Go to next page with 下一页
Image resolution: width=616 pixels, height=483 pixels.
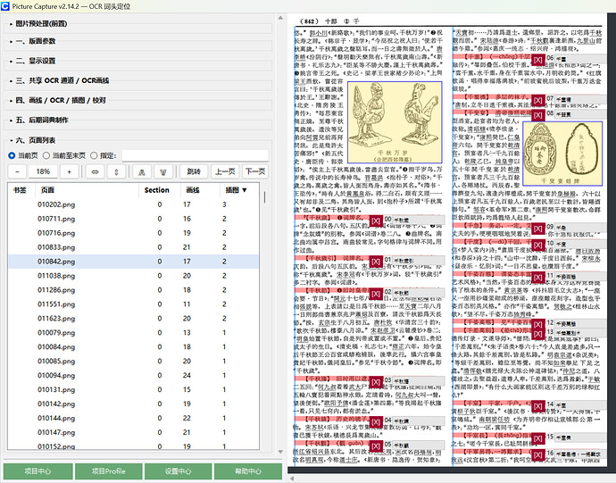point(255,171)
